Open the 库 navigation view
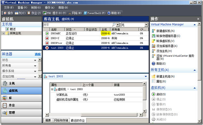This screenshot has height=125, width=203. 21,98
